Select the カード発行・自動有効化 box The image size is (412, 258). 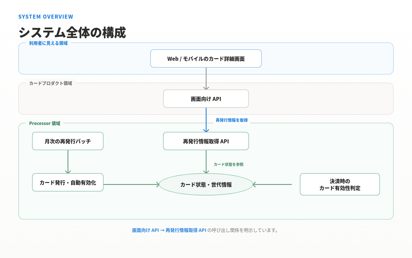pos(68,182)
